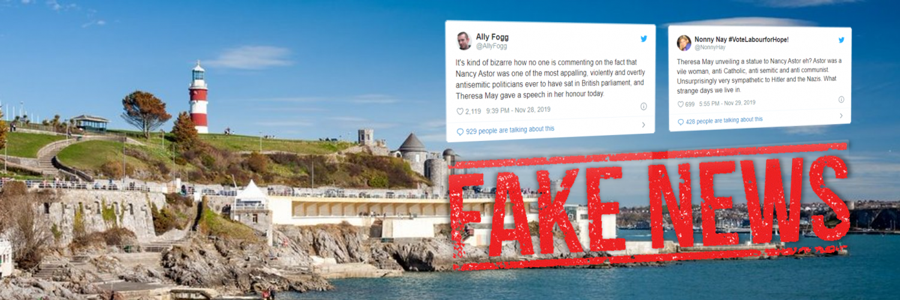Like Ally Fogg's tweet with the heart icon
900x300 pixels.
click(x=460, y=111)
